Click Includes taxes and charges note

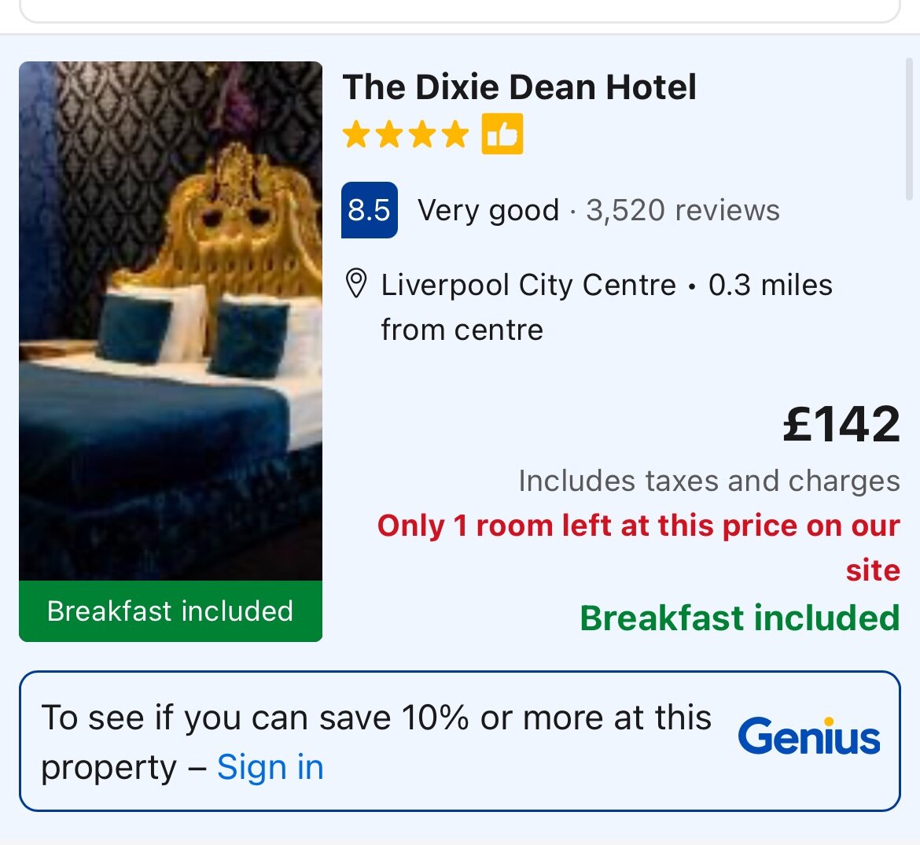709,481
